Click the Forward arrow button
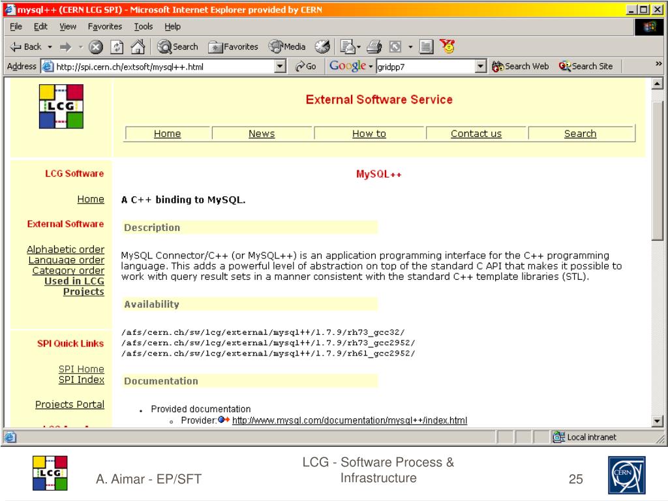The height and width of the screenshot is (501, 668). click(65, 47)
